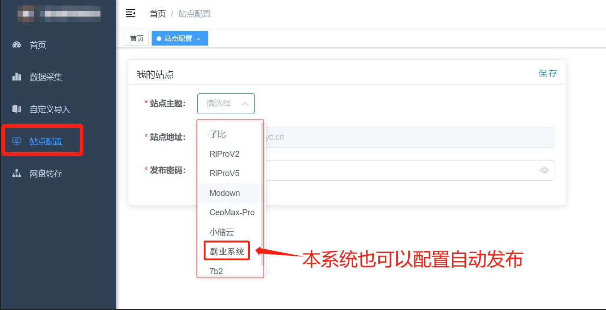
Task: Close the 站点配置 tab with x
Action: (199, 39)
